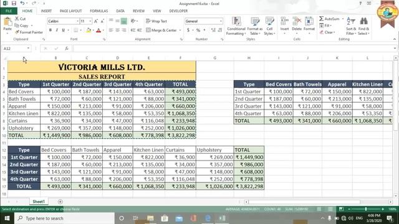The height and width of the screenshot is (224, 399).
Task: Toggle Align Right
Action: (x=124, y=30)
